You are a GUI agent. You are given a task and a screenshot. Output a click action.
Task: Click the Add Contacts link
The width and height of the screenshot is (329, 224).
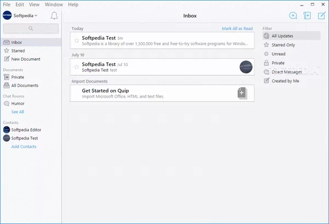point(24,147)
